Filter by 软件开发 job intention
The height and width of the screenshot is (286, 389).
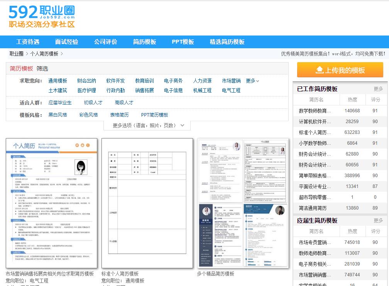[115, 81]
